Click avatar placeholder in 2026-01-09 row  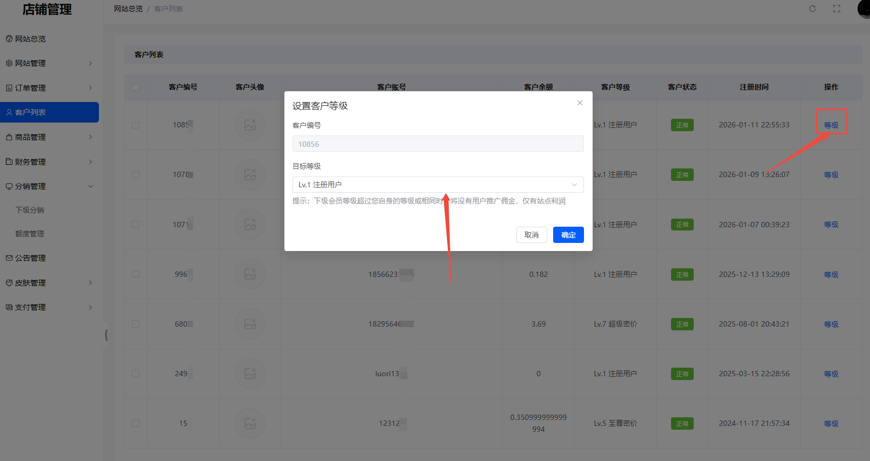(250, 174)
